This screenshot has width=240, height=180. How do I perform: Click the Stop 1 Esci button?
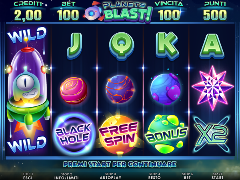28,176
